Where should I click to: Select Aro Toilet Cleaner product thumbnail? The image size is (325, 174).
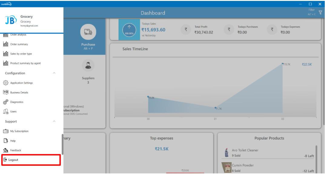(226, 152)
